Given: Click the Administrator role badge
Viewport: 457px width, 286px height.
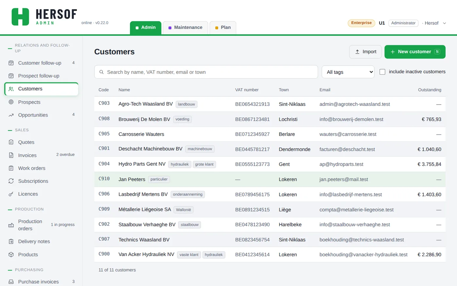Looking at the screenshot, I should [x=403, y=23].
